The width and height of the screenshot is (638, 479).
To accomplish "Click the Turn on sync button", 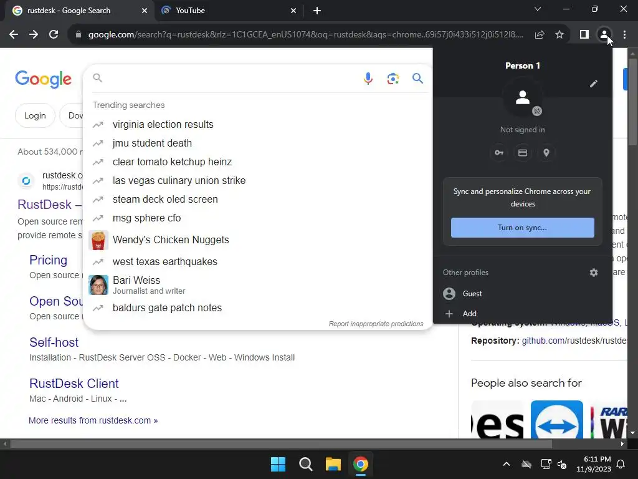I will 523,227.
